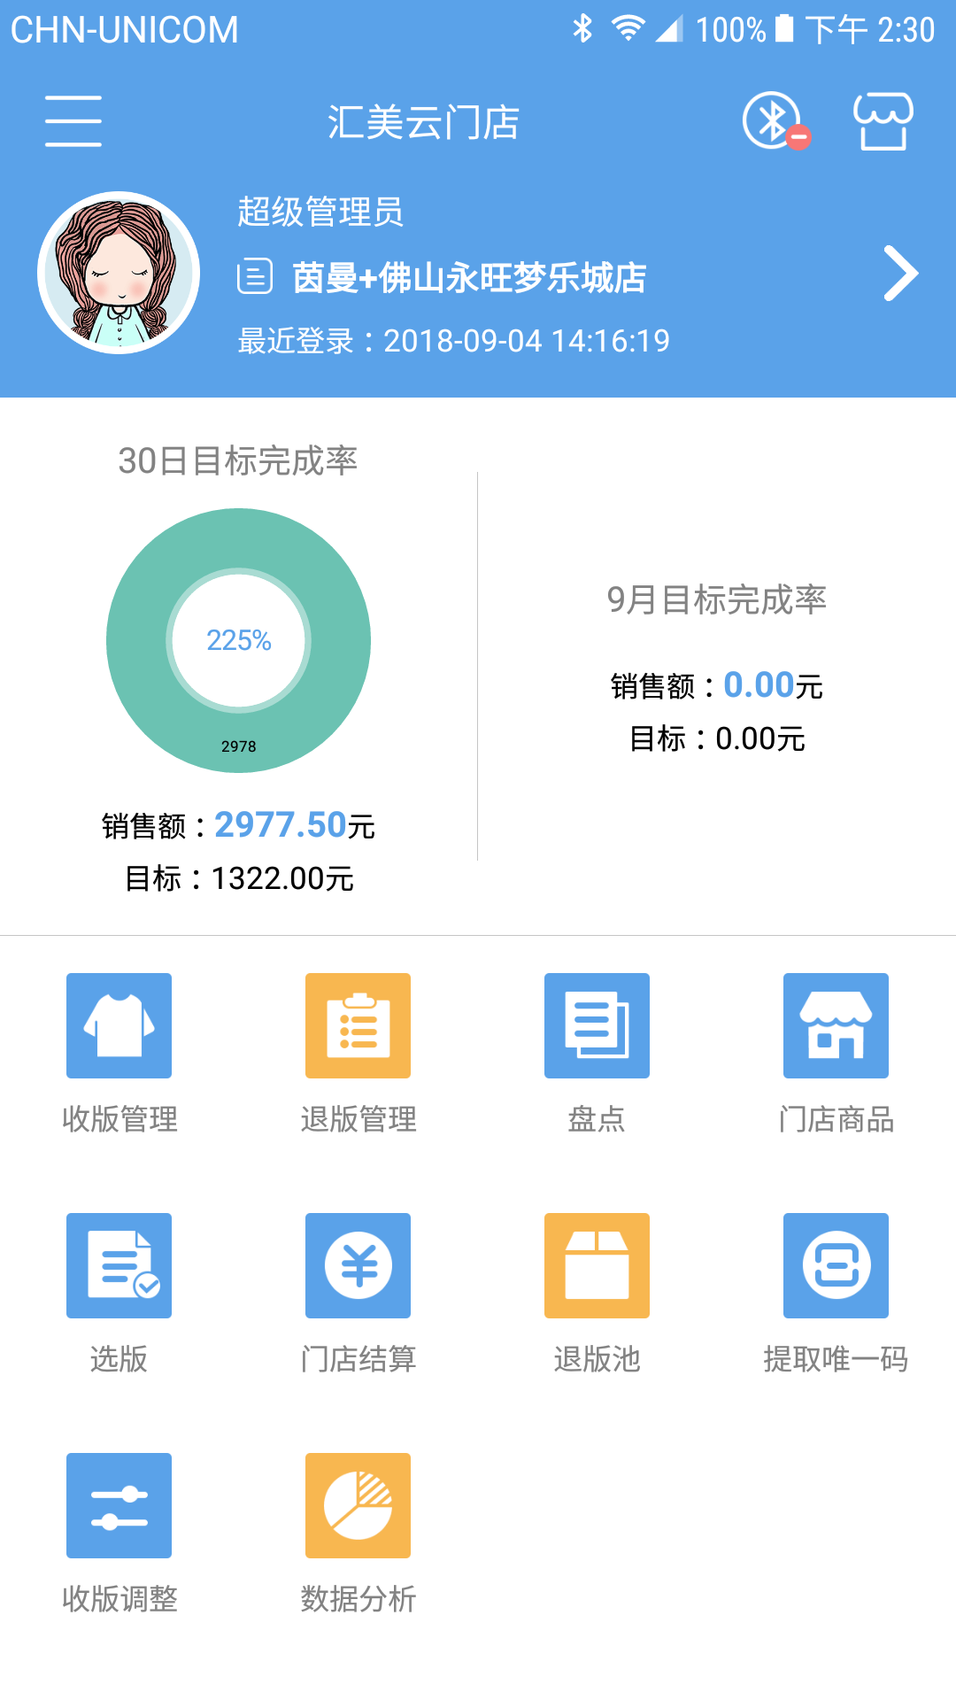The width and height of the screenshot is (956, 1700).
Task: Open 收版调整 sliders icon
Action: (x=119, y=1505)
